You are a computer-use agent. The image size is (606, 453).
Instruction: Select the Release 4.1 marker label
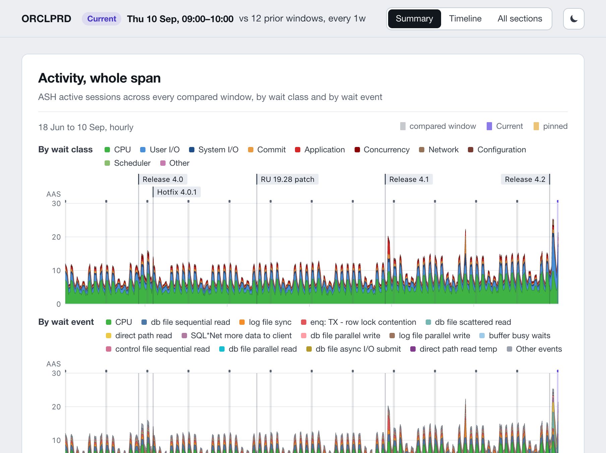pos(409,179)
